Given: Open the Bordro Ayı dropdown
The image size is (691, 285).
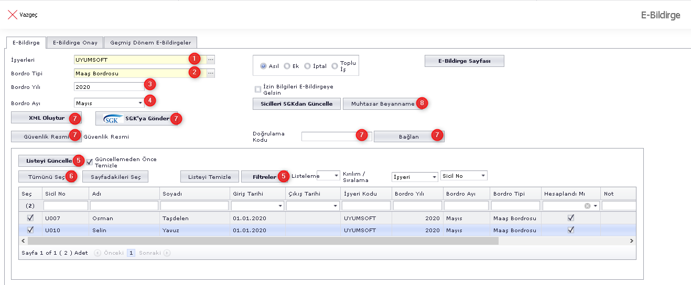Looking at the screenshot, I should point(140,104).
